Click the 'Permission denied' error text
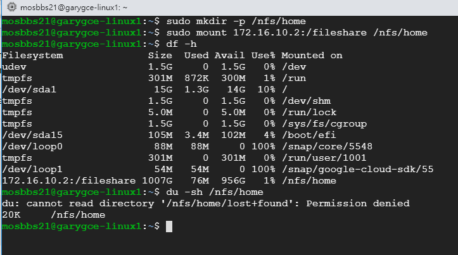458x255 pixels. 358,203
